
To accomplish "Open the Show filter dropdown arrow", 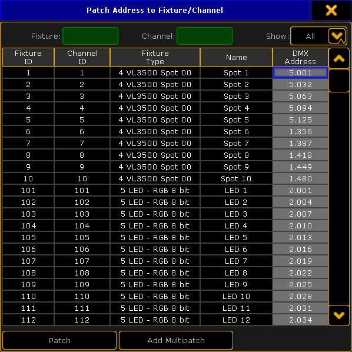I will [337, 36].
